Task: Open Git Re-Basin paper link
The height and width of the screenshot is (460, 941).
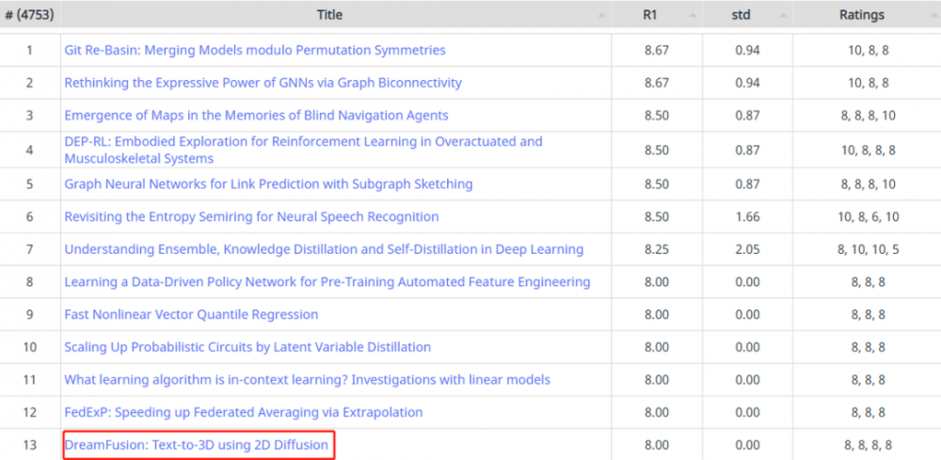Action: [x=255, y=50]
